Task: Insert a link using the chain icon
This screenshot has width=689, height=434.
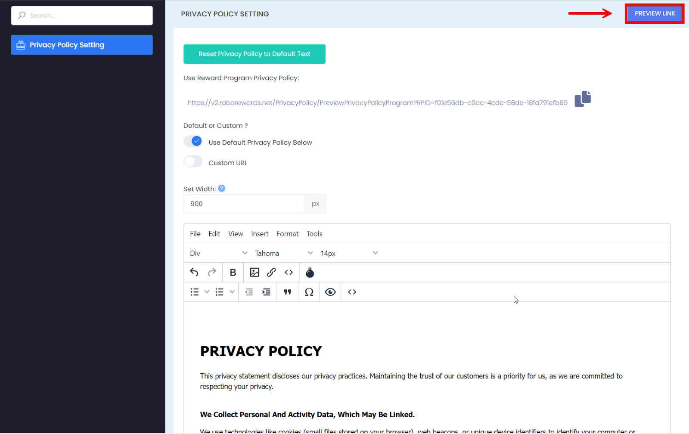Action: click(271, 273)
